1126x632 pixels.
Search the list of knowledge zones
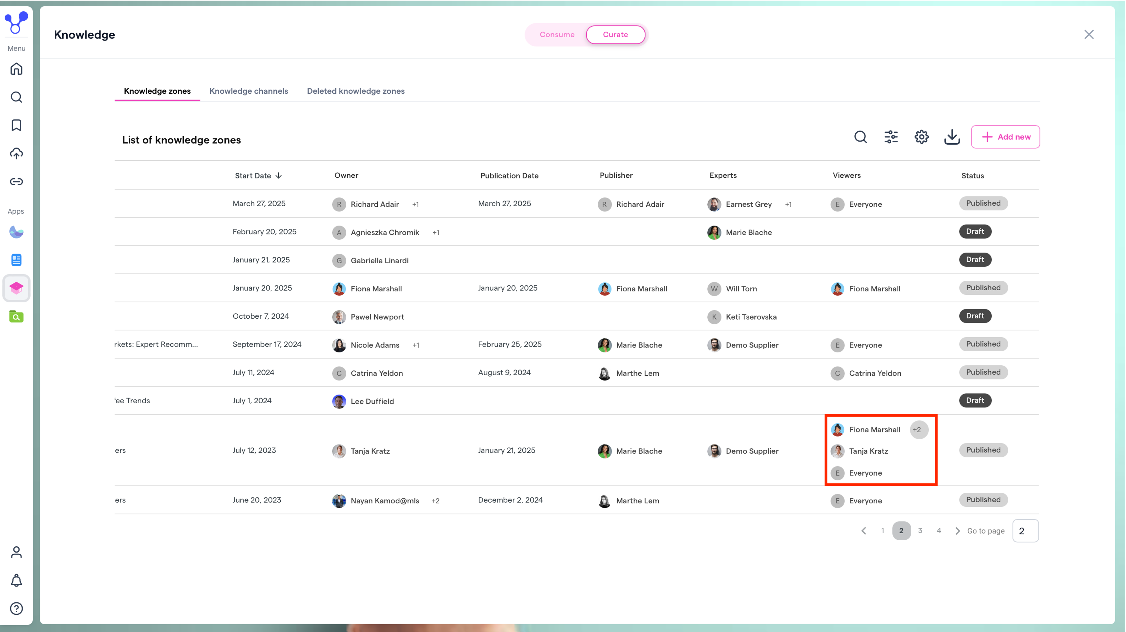click(x=860, y=137)
